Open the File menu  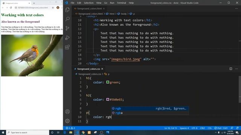tap(72, 3)
